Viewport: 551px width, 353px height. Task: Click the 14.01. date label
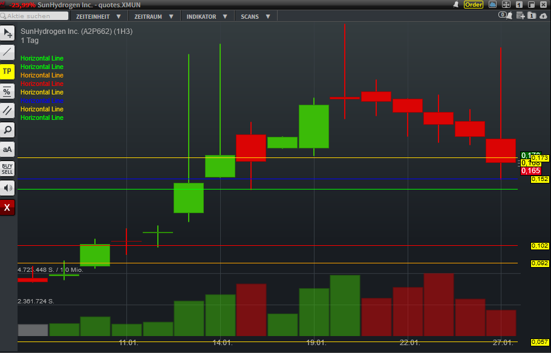[x=223, y=343]
